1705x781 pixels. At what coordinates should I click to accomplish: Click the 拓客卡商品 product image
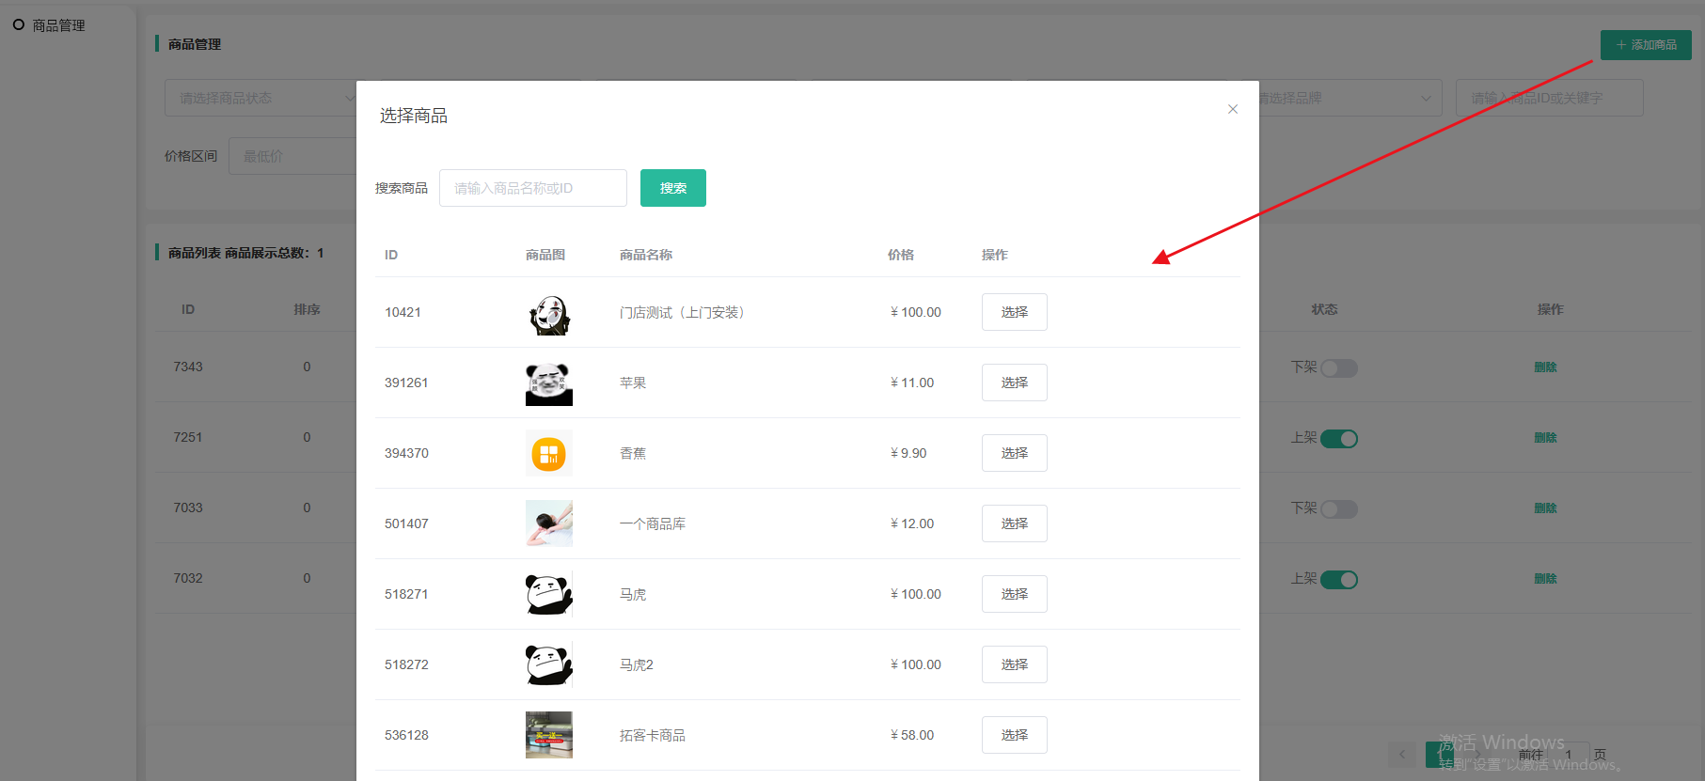[548, 735]
